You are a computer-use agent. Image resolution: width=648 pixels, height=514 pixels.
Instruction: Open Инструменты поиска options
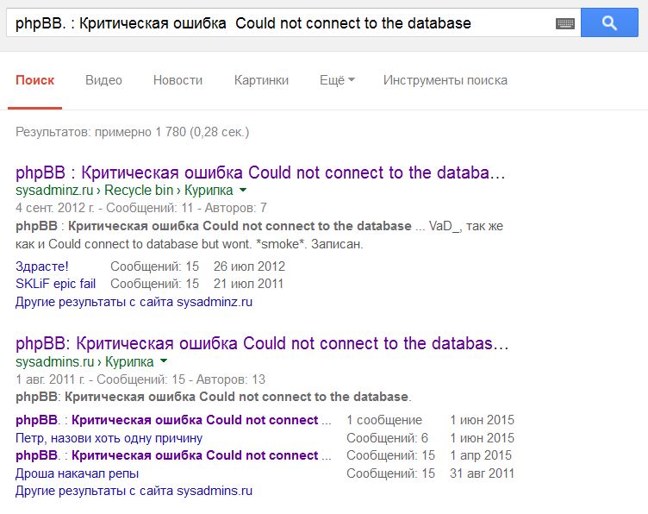pos(445,80)
